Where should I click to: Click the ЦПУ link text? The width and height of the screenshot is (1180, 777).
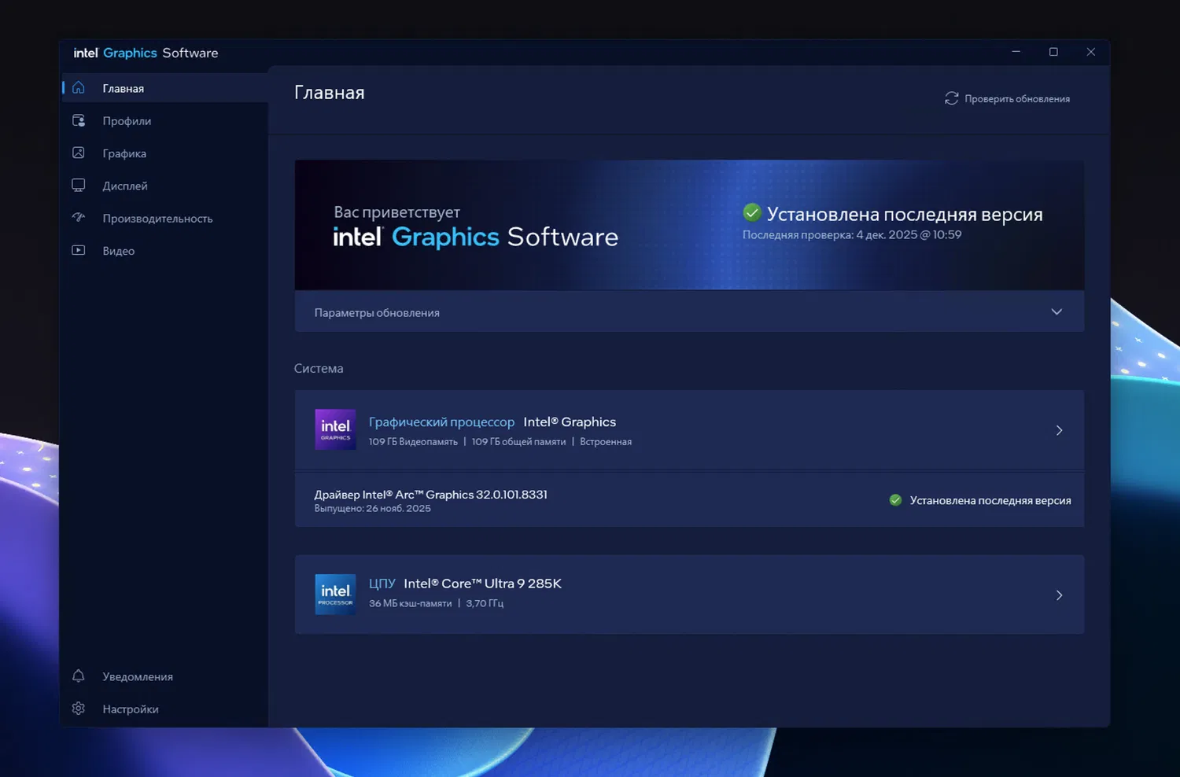point(382,584)
